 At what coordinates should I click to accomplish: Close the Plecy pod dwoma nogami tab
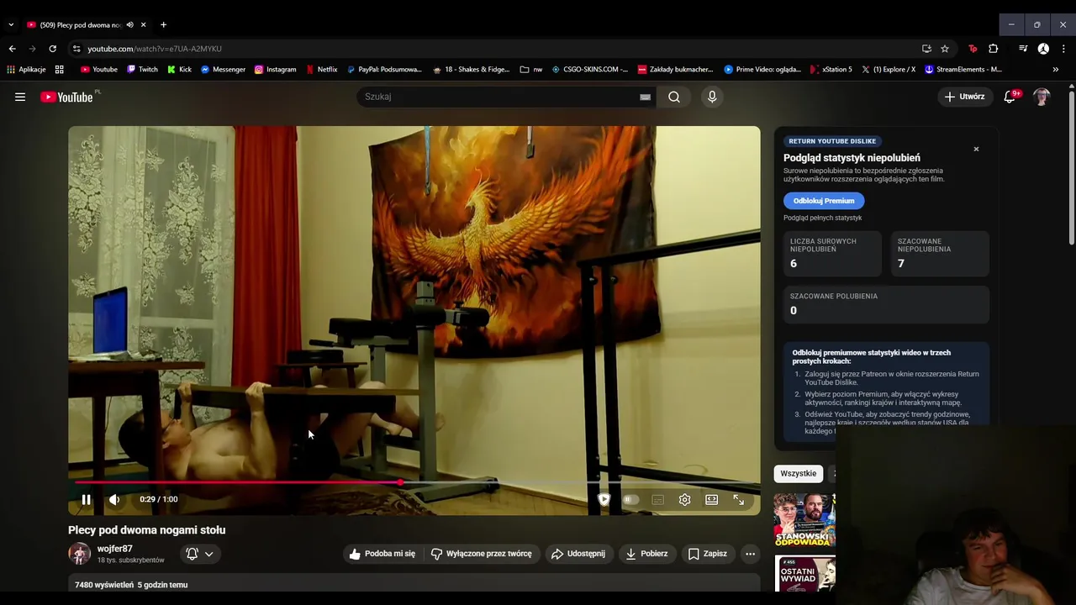tap(143, 25)
